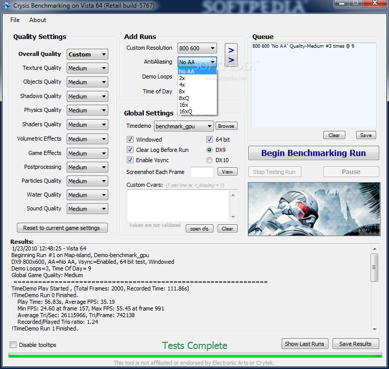Screen dimensions: 389x369
Task: Click Reset to current game settings
Action: [62, 227]
